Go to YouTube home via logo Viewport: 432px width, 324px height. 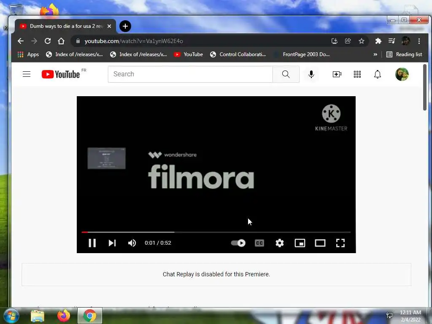pos(61,74)
